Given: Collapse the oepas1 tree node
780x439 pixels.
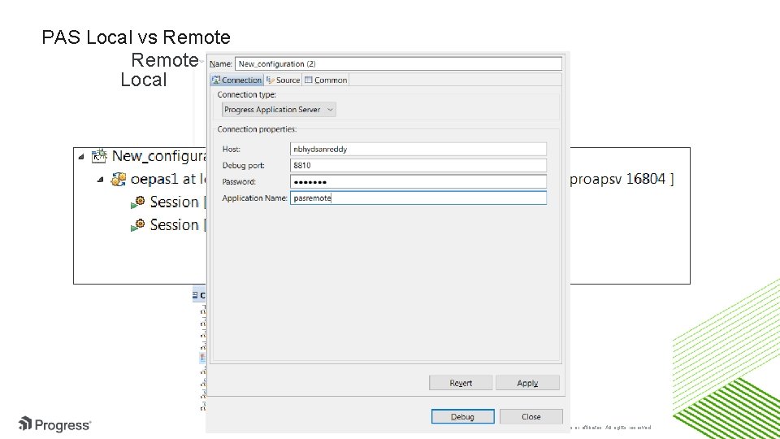Looking at the screenshot, I should coord(100,180).
